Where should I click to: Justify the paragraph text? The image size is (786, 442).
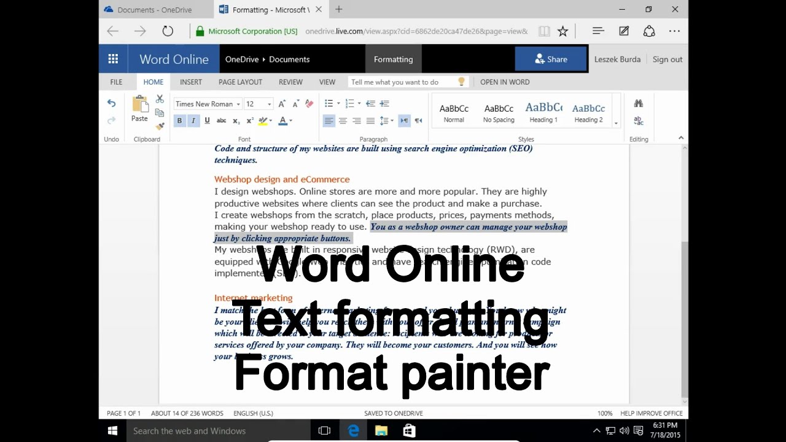(370, 121)
